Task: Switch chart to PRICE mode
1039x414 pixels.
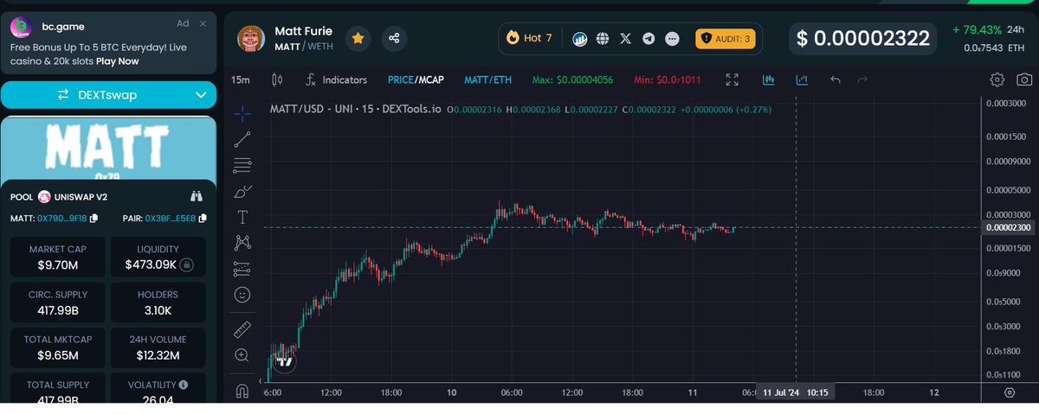Action: click(x=400, y=80)
